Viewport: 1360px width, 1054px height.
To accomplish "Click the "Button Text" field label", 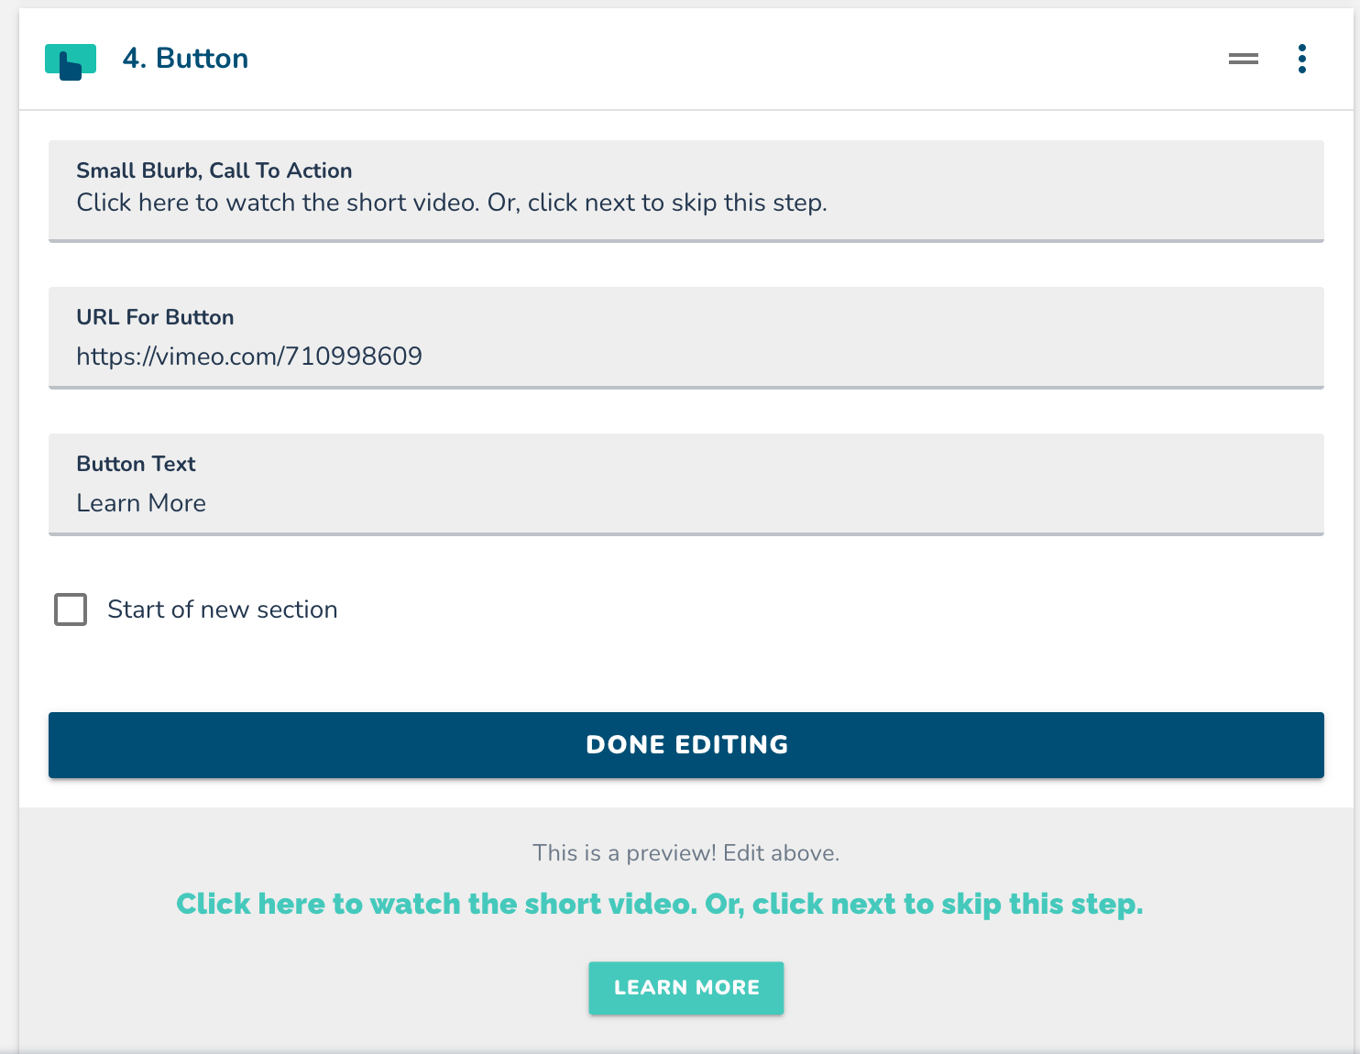I will tap(136, 464).
